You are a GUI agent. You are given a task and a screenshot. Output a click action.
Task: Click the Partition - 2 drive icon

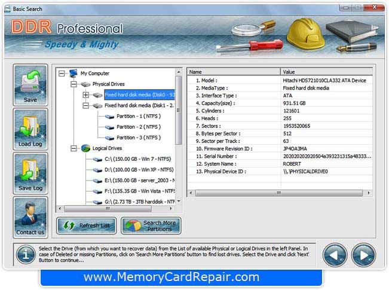click(109, 127)
